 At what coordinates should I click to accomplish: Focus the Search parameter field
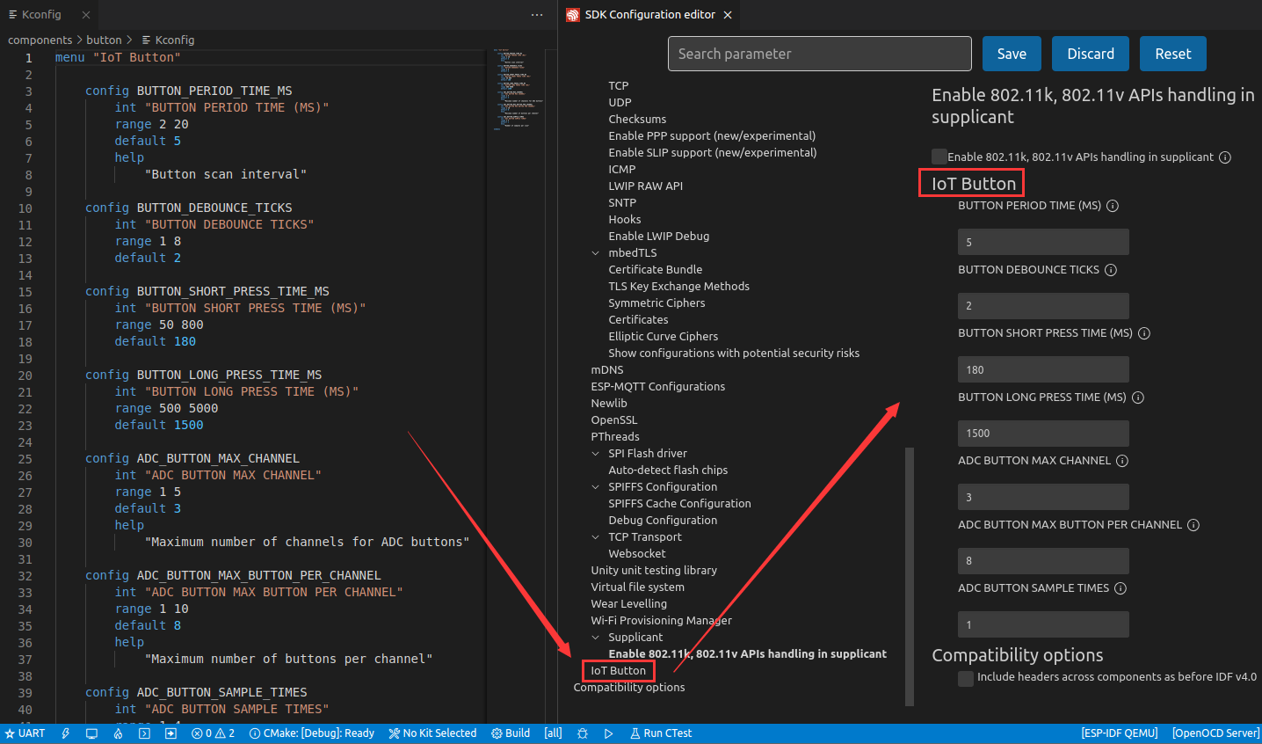(x=820, y=54)
